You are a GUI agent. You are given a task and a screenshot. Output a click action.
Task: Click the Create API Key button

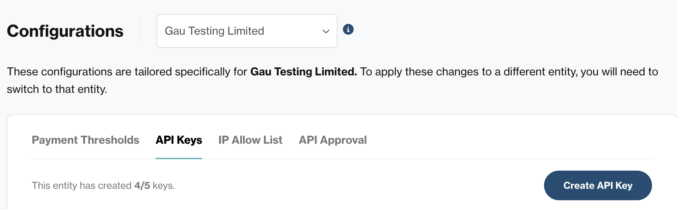598,185
